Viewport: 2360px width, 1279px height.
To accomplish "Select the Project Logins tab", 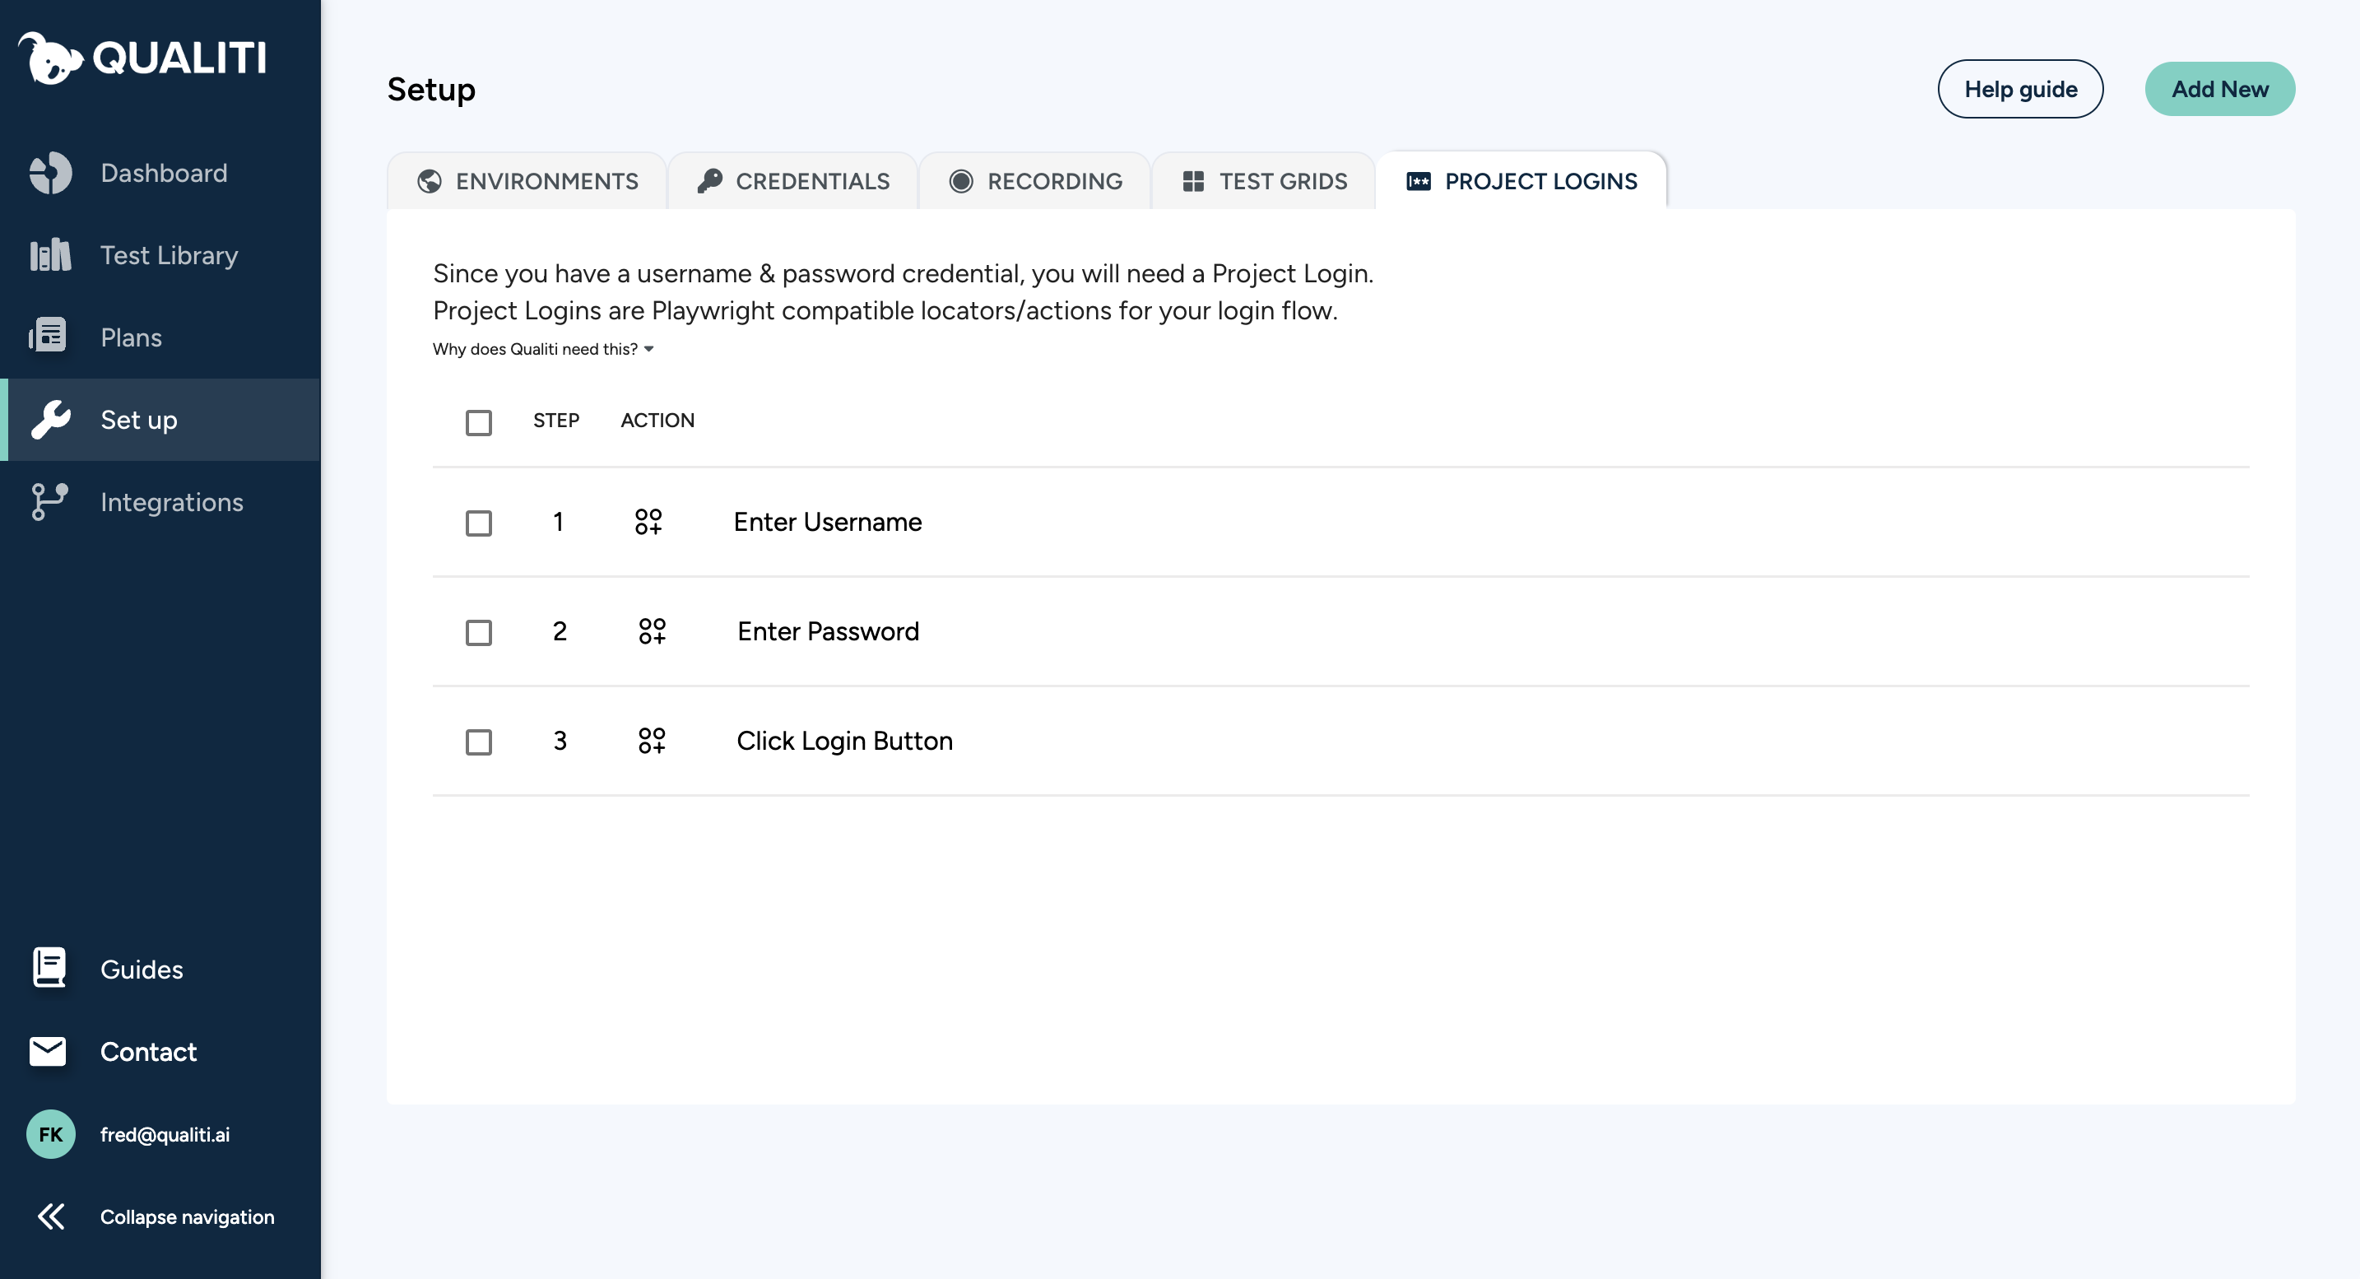I will (1521, 181).
